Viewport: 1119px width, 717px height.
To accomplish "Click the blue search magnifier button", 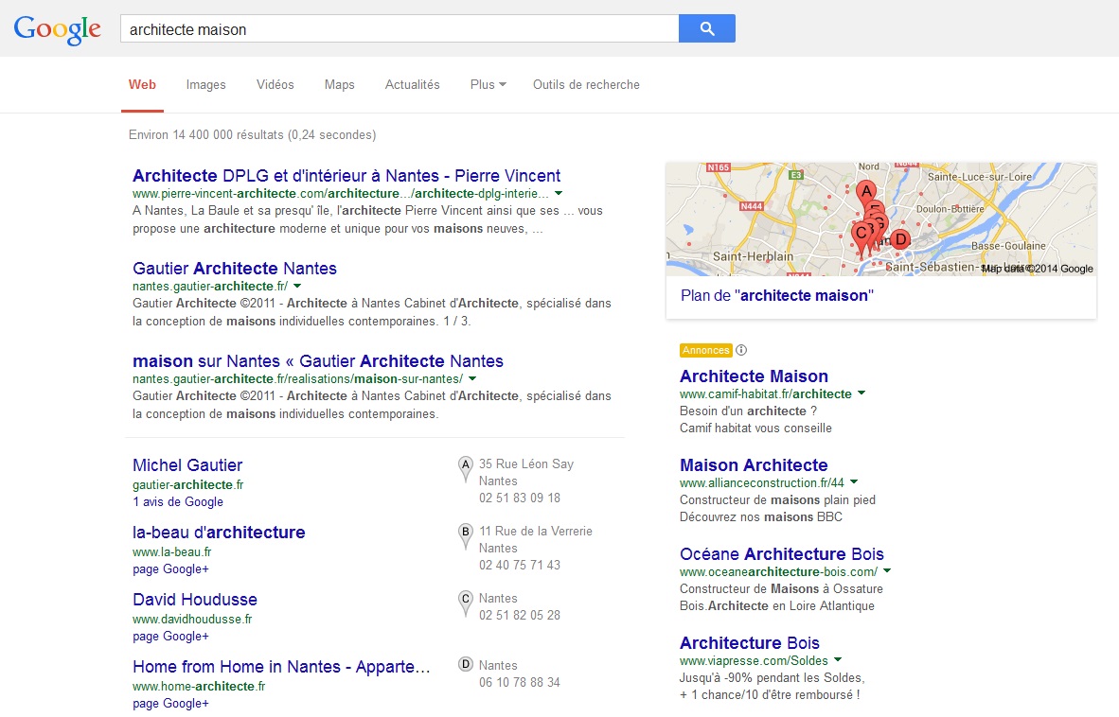I will coord(706,28).
